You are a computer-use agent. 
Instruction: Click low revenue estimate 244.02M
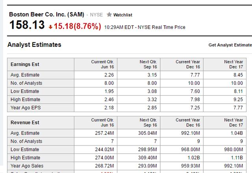pos(104,149)
